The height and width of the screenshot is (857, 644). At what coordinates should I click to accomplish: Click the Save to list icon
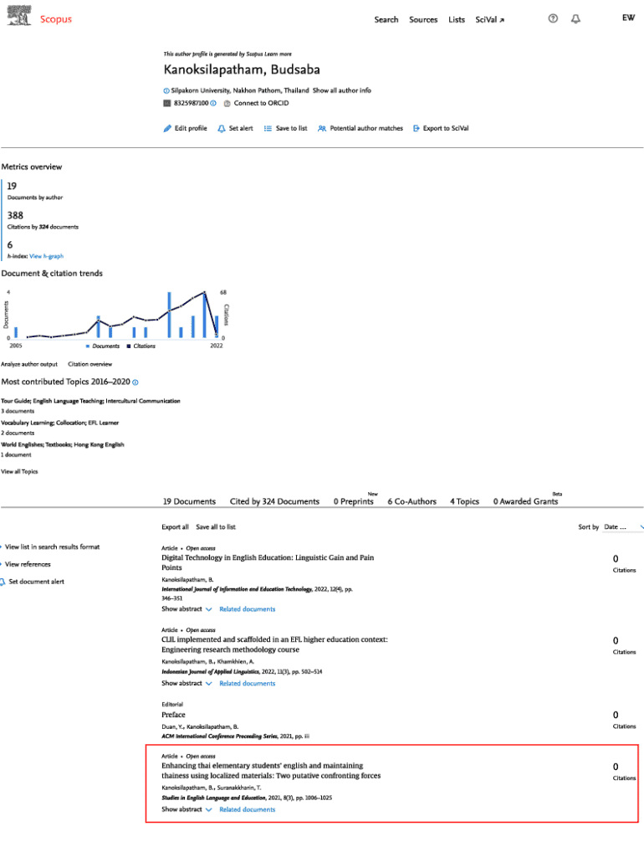[268, 129]
